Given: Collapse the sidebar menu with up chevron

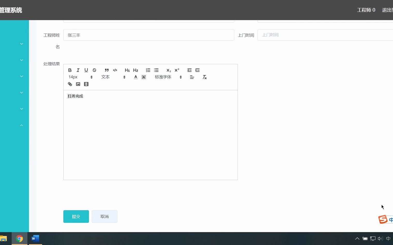Looking at the screenshot, I should [x=22, y=125].
